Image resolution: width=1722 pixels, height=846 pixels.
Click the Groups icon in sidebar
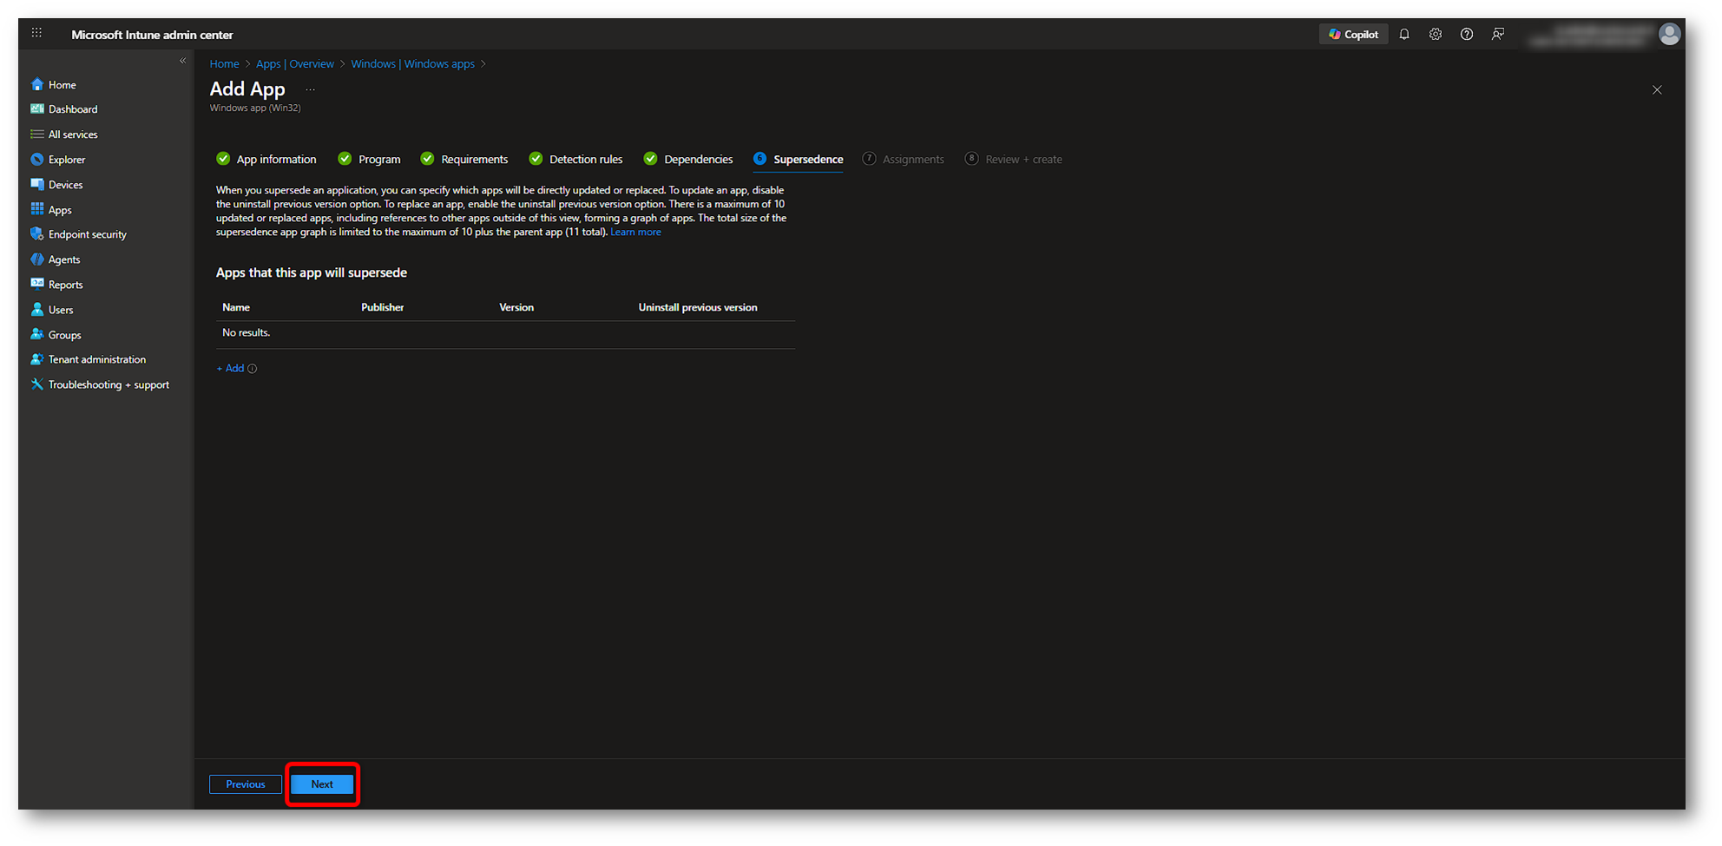37,334
